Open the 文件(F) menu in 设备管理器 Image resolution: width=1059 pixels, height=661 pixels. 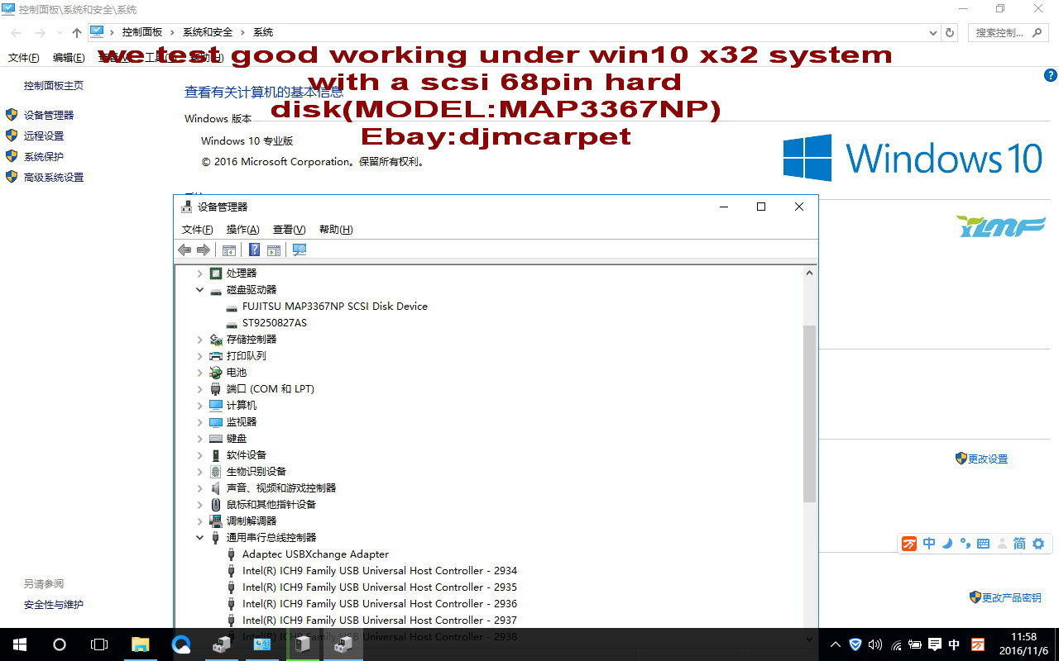(197, 230)
